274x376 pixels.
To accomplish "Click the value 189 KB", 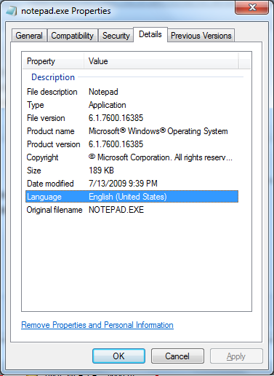I will click(x=101, y=171).
